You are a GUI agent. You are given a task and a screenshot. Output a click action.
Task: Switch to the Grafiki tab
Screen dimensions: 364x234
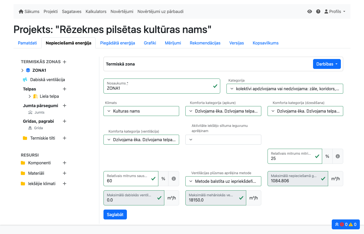150,43
